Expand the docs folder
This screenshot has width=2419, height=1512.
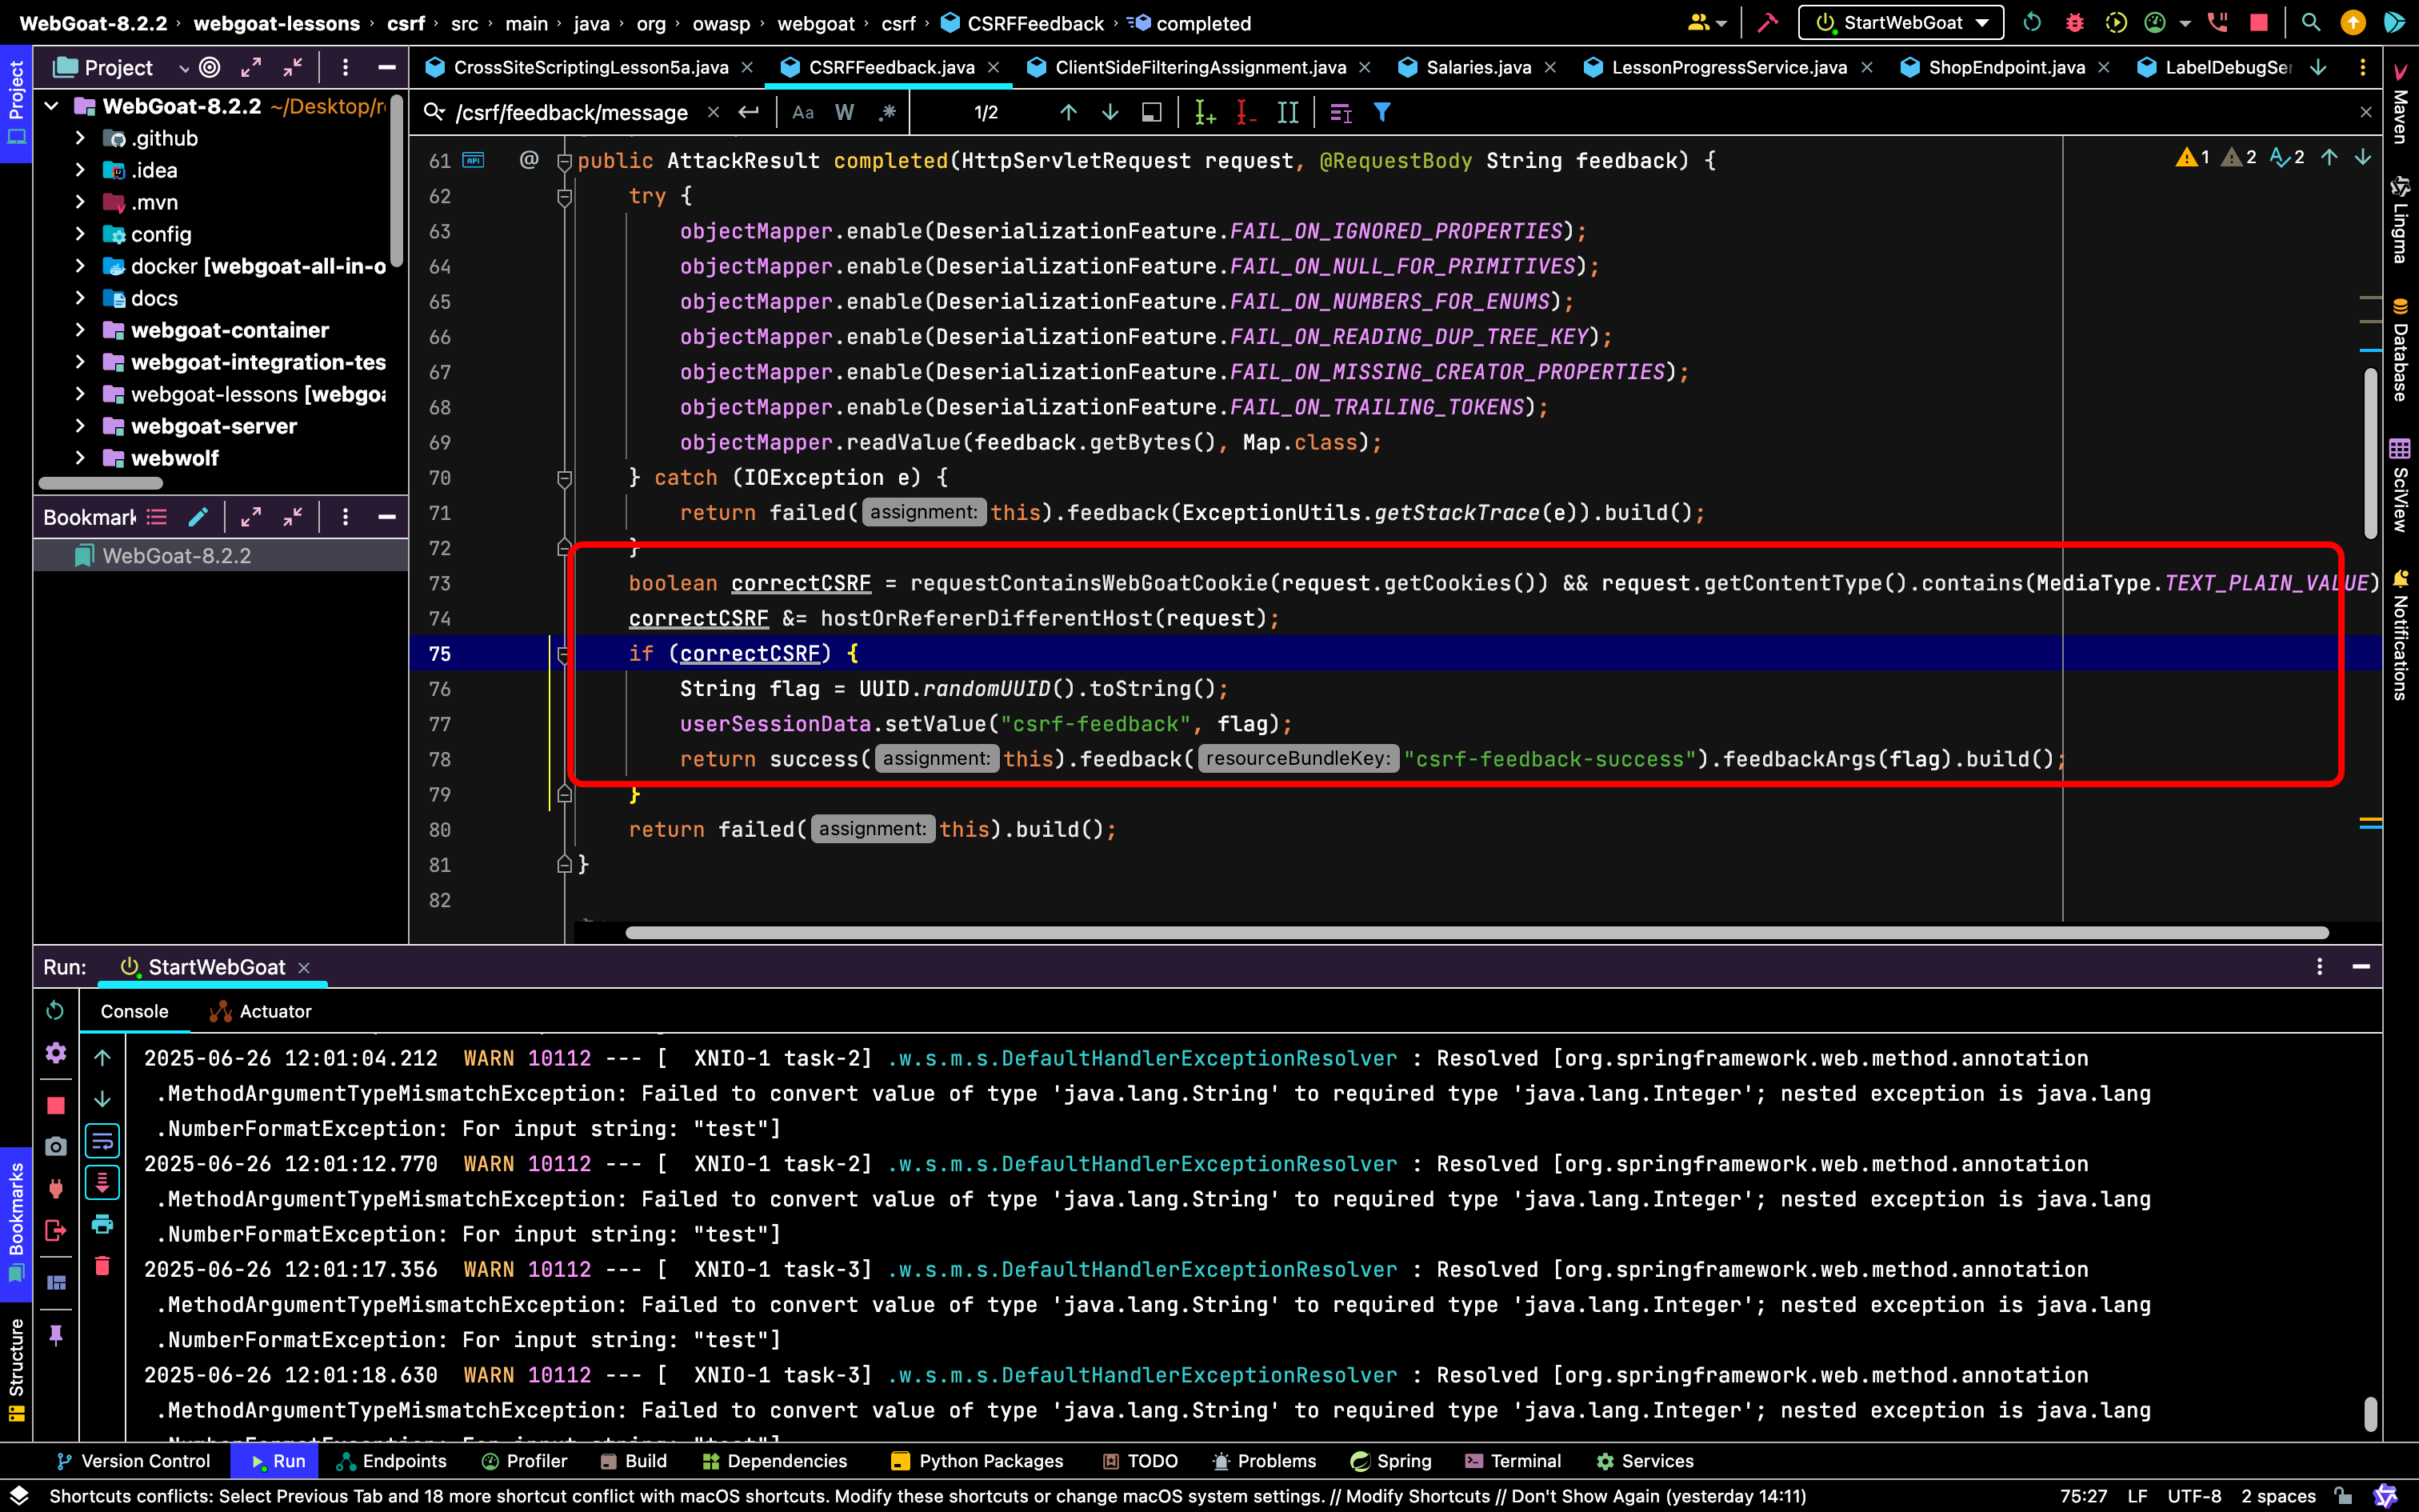click(x=80, y=298)
